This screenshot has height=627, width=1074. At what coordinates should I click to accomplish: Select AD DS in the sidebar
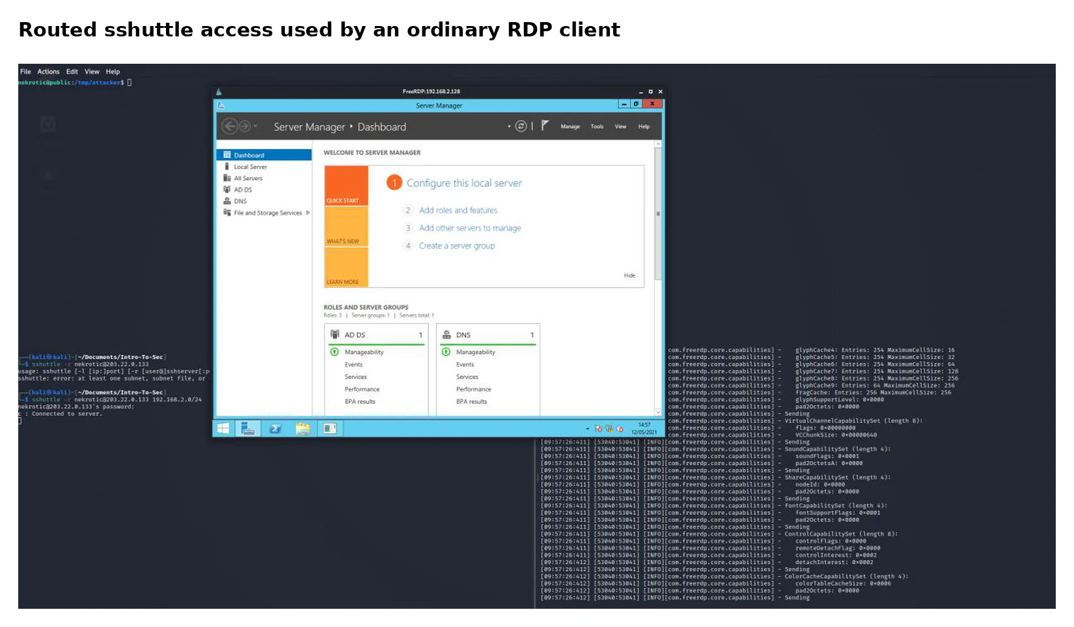tap(264, 190)
